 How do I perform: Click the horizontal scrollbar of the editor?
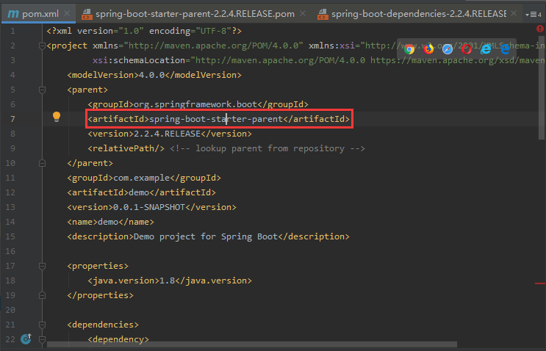[x=252, y=344]
